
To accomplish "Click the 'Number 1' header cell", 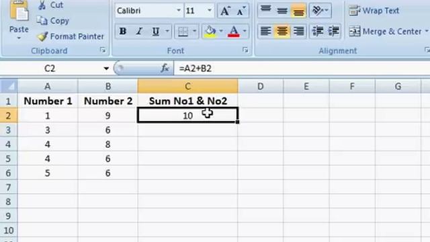I will click(x=48, y=101).
